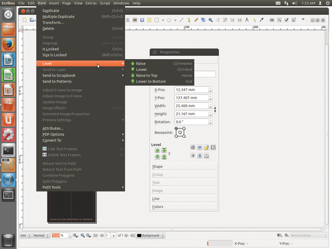Go to next page arrow
The image size is (332, 249).
tap(127, 236)
